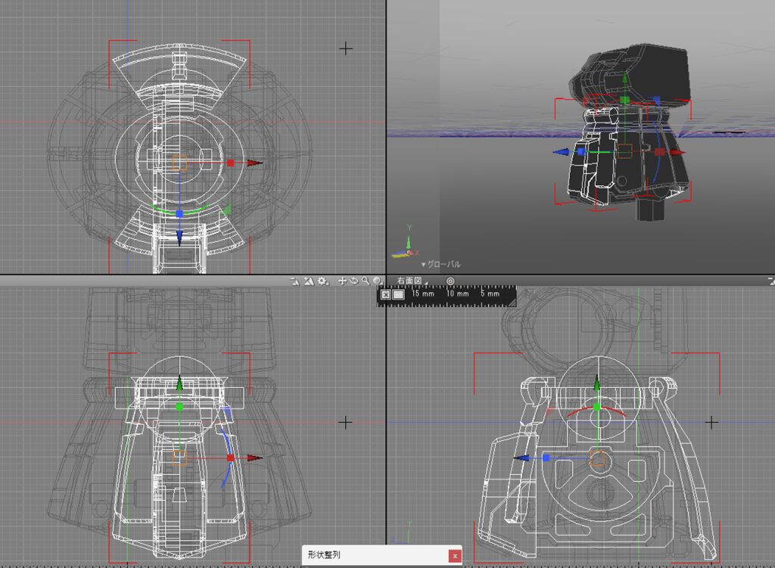Open the 右面図 view selector dropdown
775x568 pixels.
pyautogui.click(x=412, y=281)
